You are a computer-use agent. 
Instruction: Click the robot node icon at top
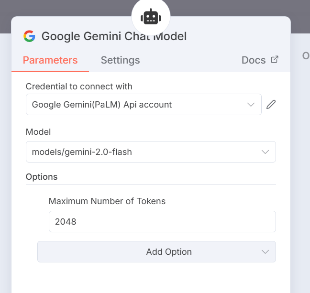click(150, 17)
